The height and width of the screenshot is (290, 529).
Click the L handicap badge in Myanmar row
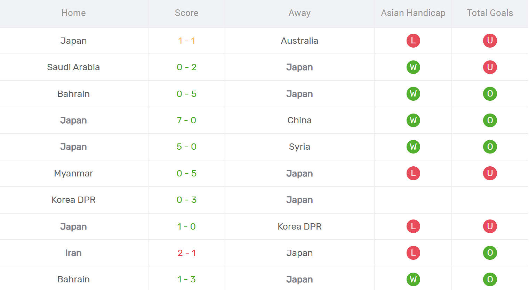coord(413,173)
